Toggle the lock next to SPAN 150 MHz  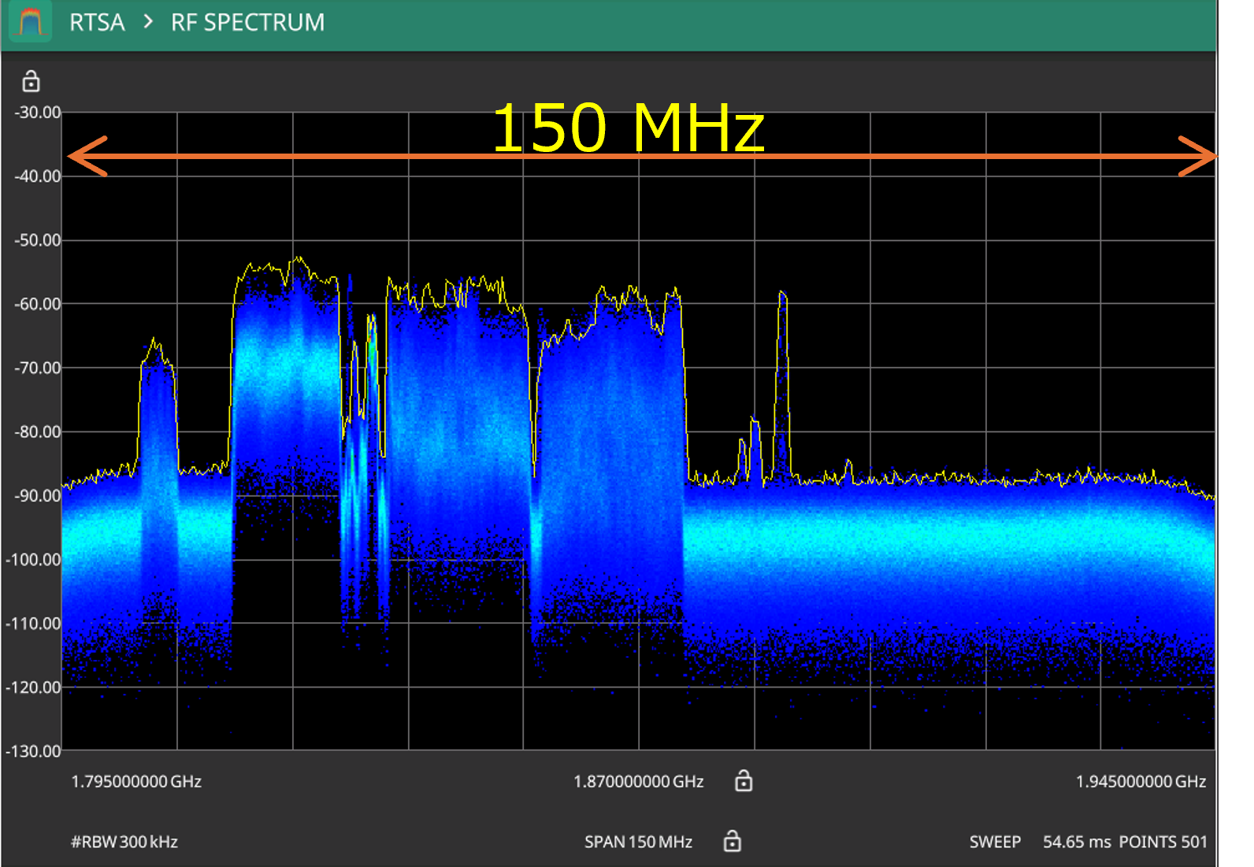tap(732, 841)
